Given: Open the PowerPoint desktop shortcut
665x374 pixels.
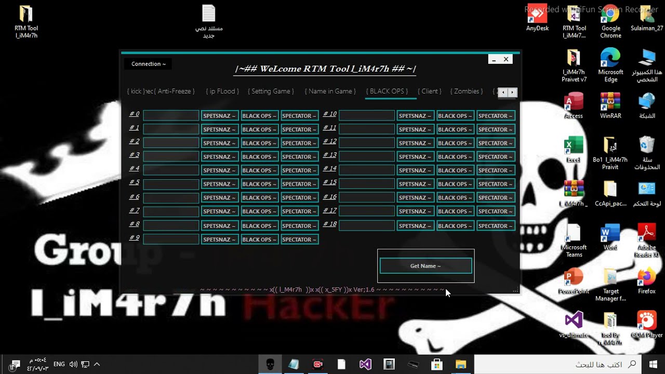Looking at the screenshot, I should 574,281.
